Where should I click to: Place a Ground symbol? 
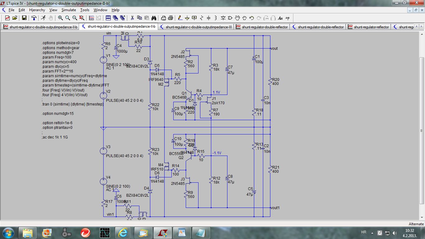pos(187,18)
